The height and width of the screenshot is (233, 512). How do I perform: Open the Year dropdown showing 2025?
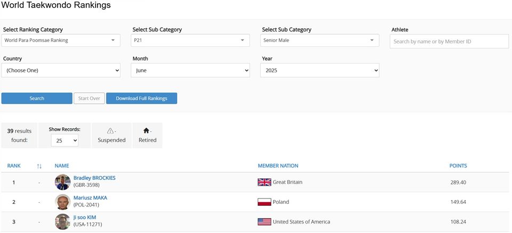click(x=319, y=70)
